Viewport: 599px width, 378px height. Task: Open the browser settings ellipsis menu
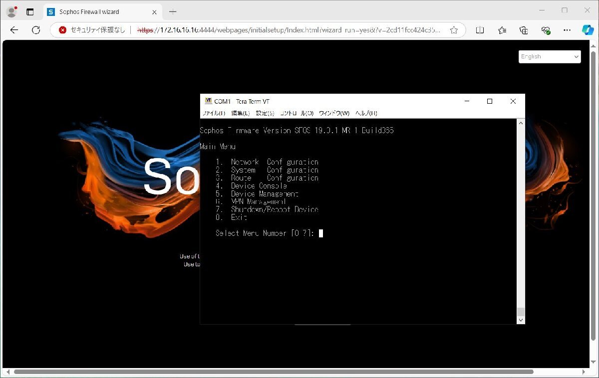567,30
